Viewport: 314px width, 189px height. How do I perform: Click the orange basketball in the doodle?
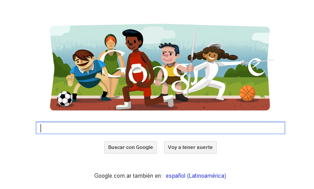coord(247,93)
